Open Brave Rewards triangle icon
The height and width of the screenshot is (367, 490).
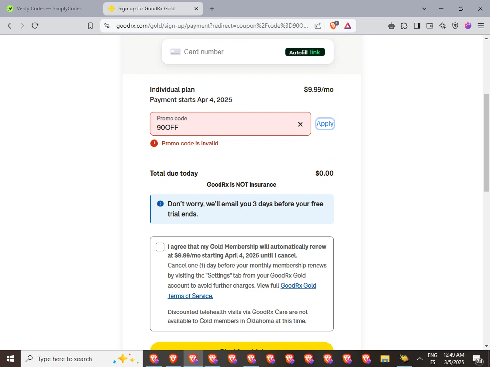point(348,26)
